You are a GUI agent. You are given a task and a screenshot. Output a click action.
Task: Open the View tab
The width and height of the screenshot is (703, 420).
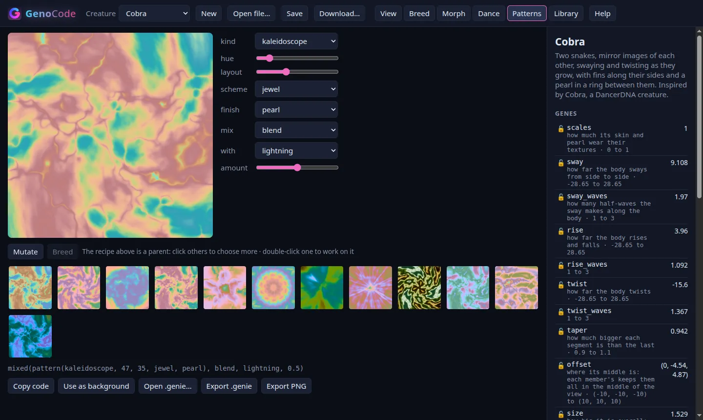pos(388,14)
